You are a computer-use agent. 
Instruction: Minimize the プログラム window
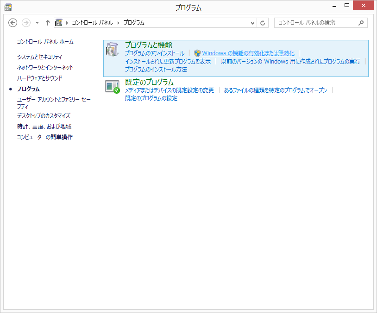(334, 6)
